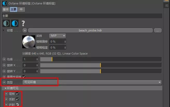Select the texture environment half-circle icon
Viewport: 170px width, 107px height.
pyautogui.click(x=6, y=23)
